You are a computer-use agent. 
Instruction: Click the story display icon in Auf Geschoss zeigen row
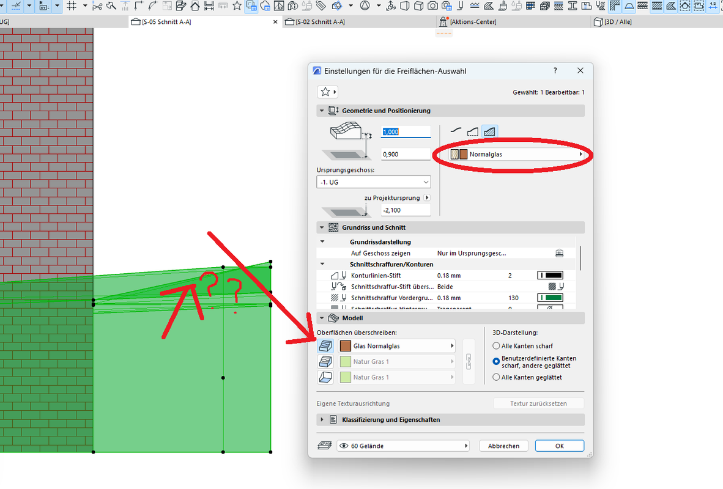click(559, 253)
